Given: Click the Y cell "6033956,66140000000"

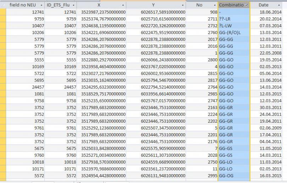Looking at the screenshot, I should click(x=156, y=94).
